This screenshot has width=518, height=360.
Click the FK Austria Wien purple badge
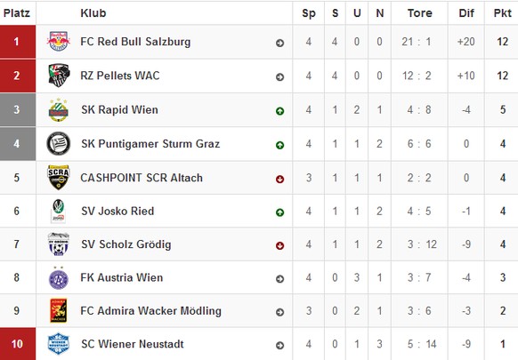pos(59,278)
